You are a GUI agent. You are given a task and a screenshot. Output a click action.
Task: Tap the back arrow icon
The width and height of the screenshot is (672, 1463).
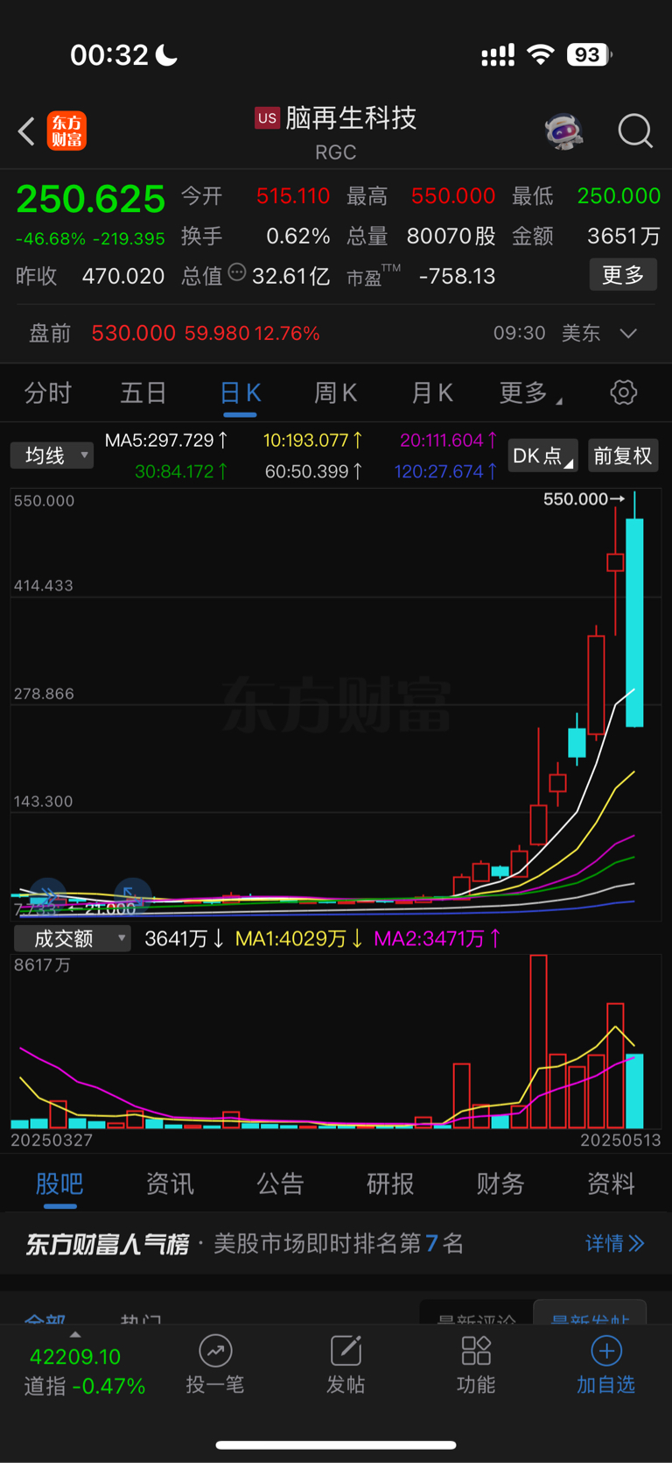click(x=26, y=131)
